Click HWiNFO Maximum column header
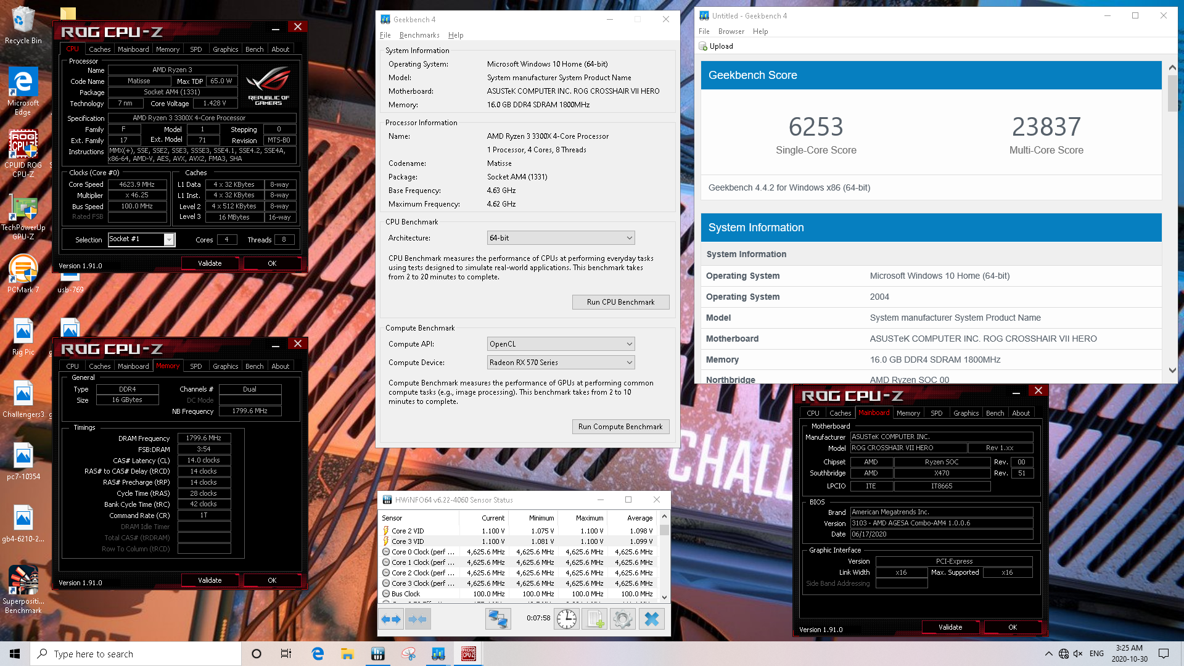 (x=582, y=518)
